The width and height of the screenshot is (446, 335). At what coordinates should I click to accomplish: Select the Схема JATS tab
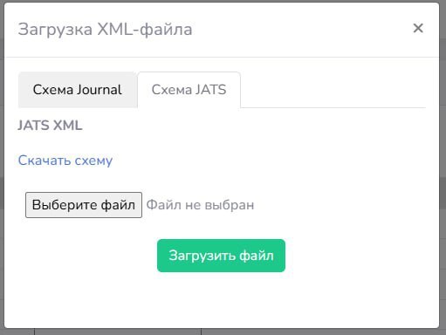tap(189, 90)
